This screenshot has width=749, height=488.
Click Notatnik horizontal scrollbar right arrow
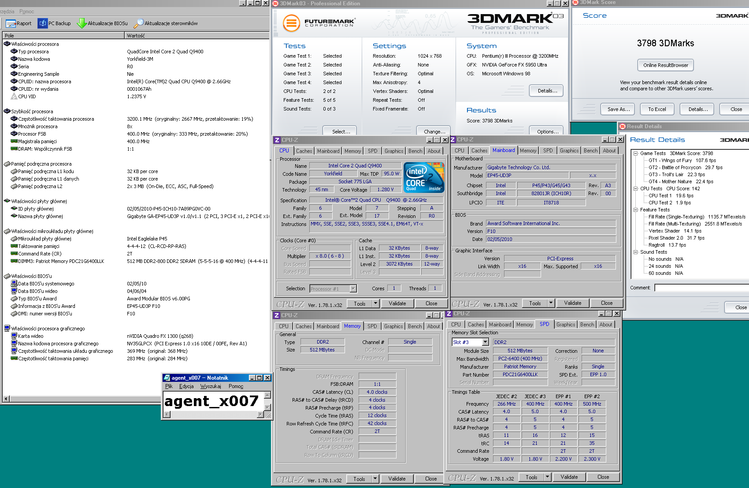coord(260,414)
